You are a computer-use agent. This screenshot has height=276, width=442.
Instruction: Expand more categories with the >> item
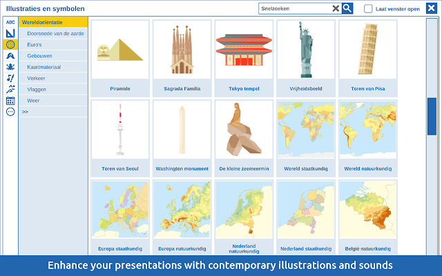coord(25,111)
